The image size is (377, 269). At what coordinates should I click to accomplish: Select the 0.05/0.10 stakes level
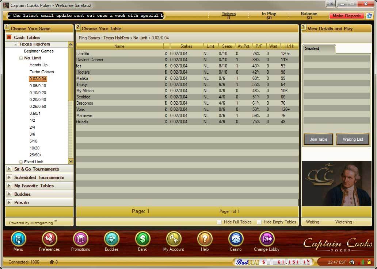38,86
